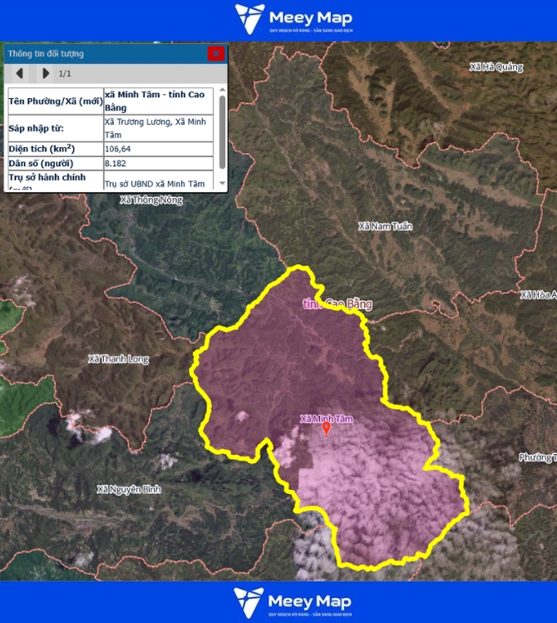The height and width of the screenshot is (623, 557).
Task: Go to previous record with left arrow
Action: tap(19, 73)
